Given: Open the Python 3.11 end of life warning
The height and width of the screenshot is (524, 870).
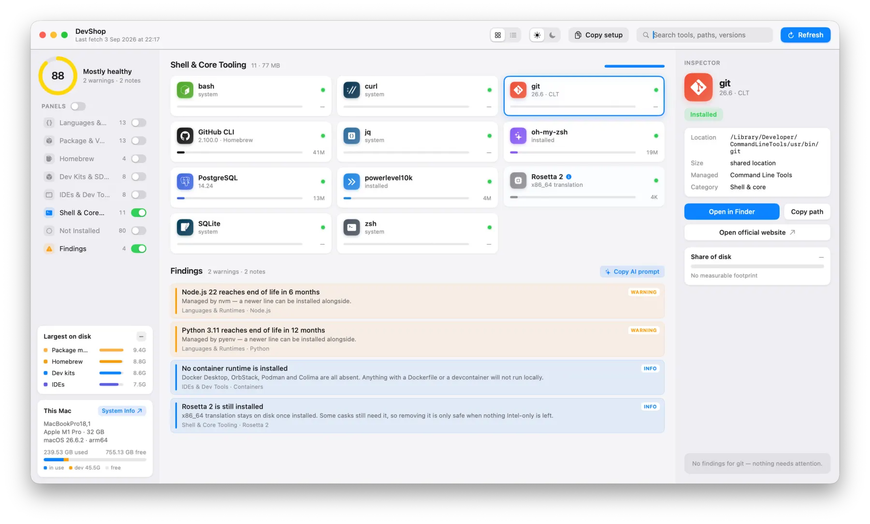Looking at the screenshot, I should coord(417,339).
